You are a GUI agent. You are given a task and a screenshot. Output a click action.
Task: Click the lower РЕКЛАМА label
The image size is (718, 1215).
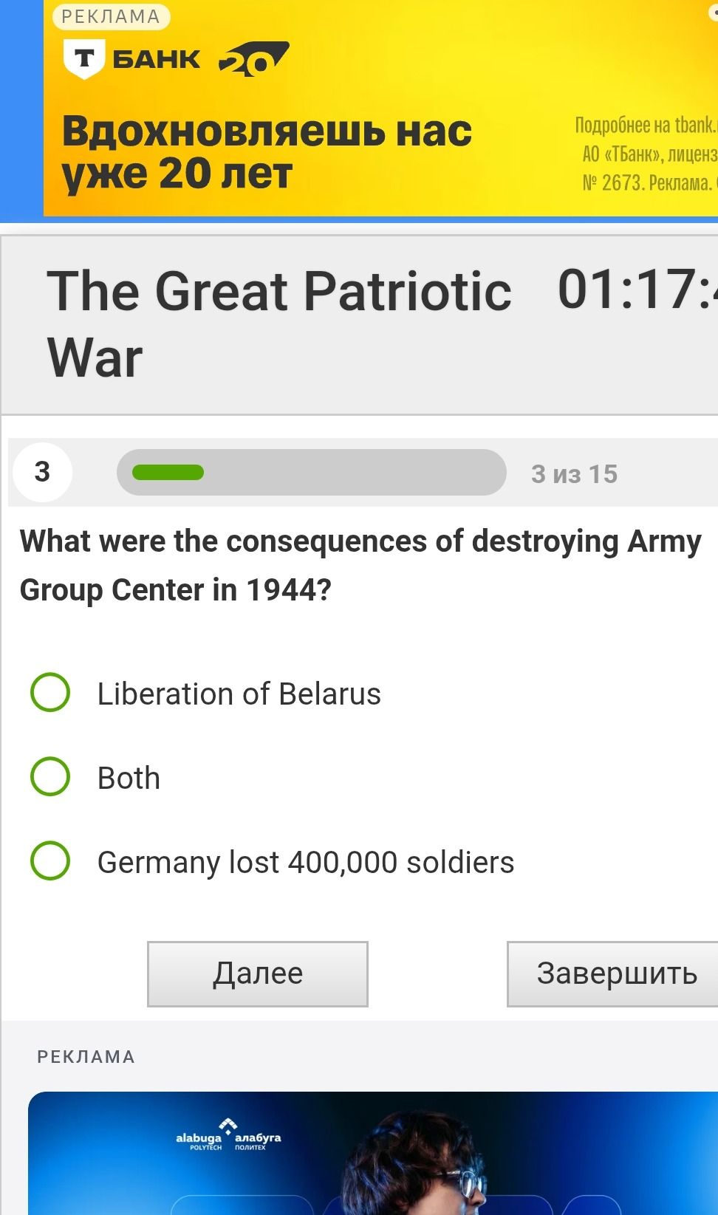coord(86,1057)
